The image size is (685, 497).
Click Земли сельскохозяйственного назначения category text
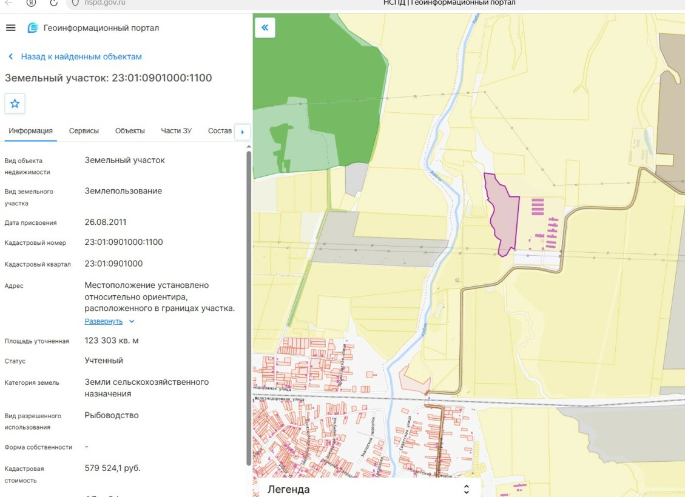coord(146,388)
